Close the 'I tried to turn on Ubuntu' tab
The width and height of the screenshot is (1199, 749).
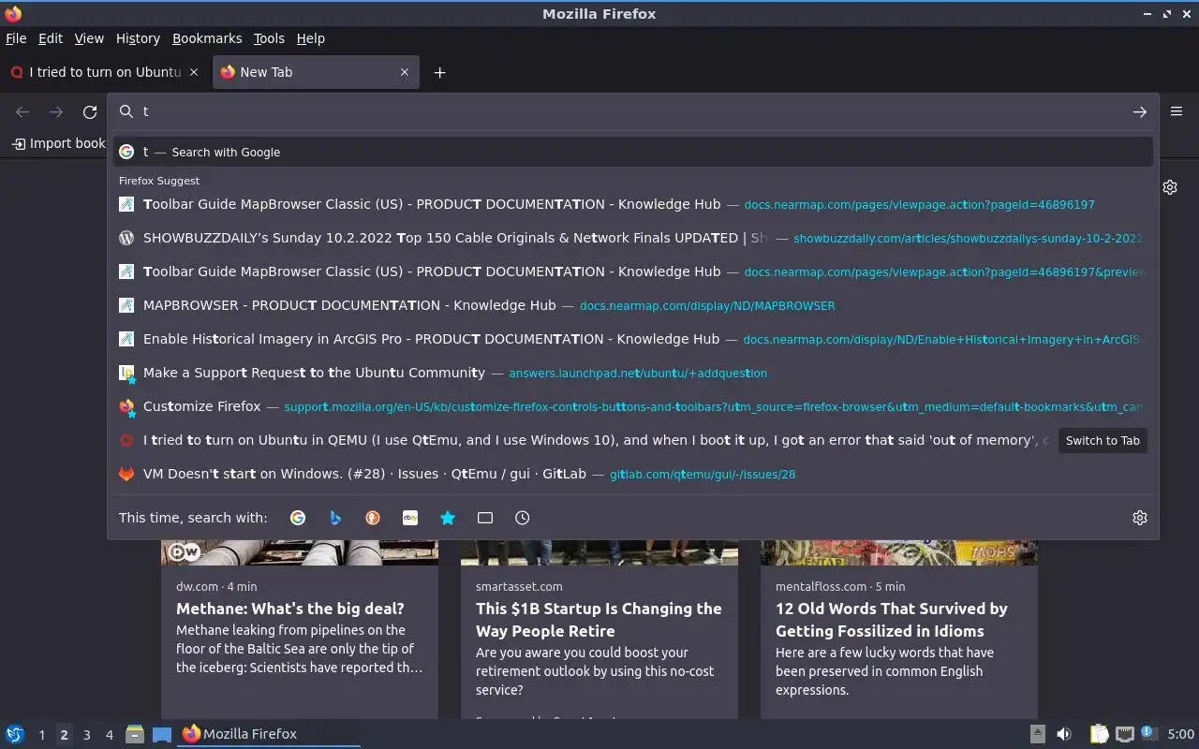click(194, 72)
